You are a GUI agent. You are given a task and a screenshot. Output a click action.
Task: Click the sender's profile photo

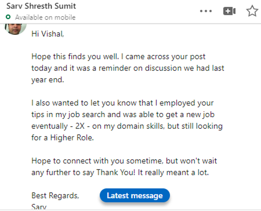(x=15, y=28)
